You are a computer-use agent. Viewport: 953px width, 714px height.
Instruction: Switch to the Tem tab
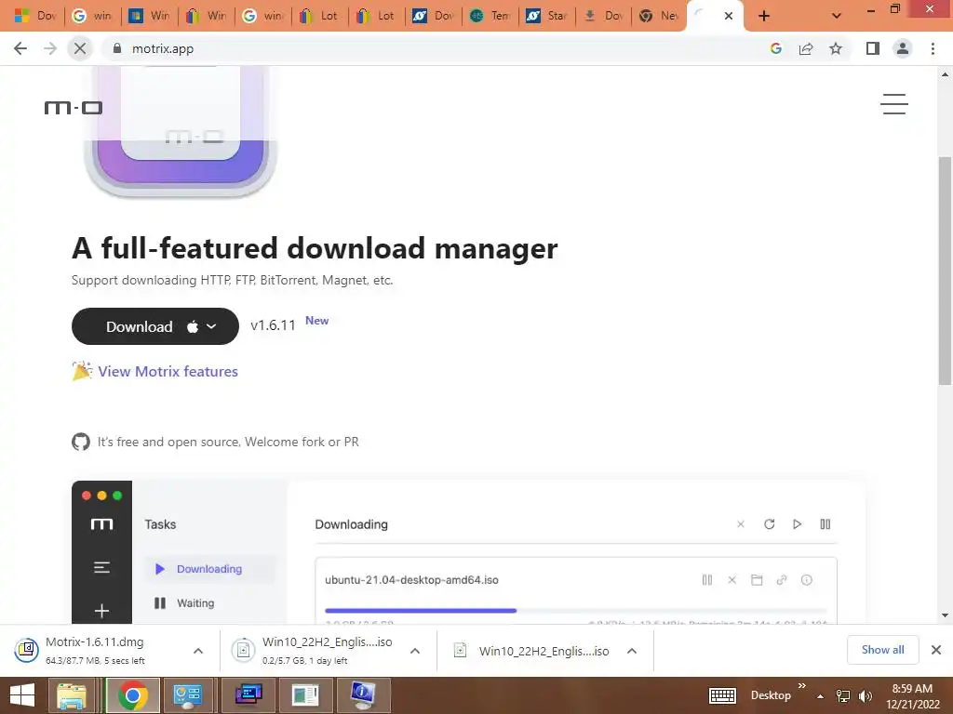(x=490, y=16)
